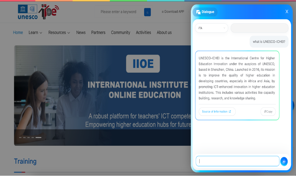Copy the chatbot answer
The height and width of the screenshot is (176, 296).
pyautogui.click(x=268, y=111)
